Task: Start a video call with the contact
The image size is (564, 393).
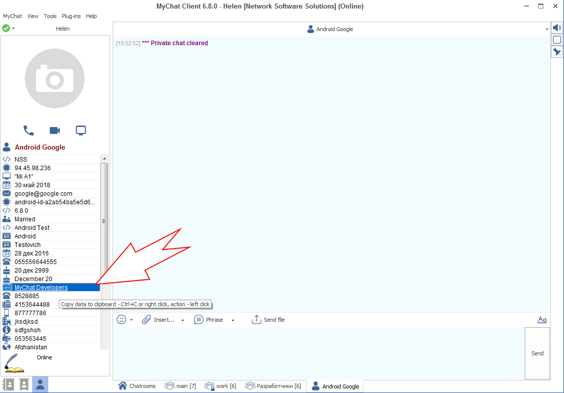Action: (x=55, y=130)
